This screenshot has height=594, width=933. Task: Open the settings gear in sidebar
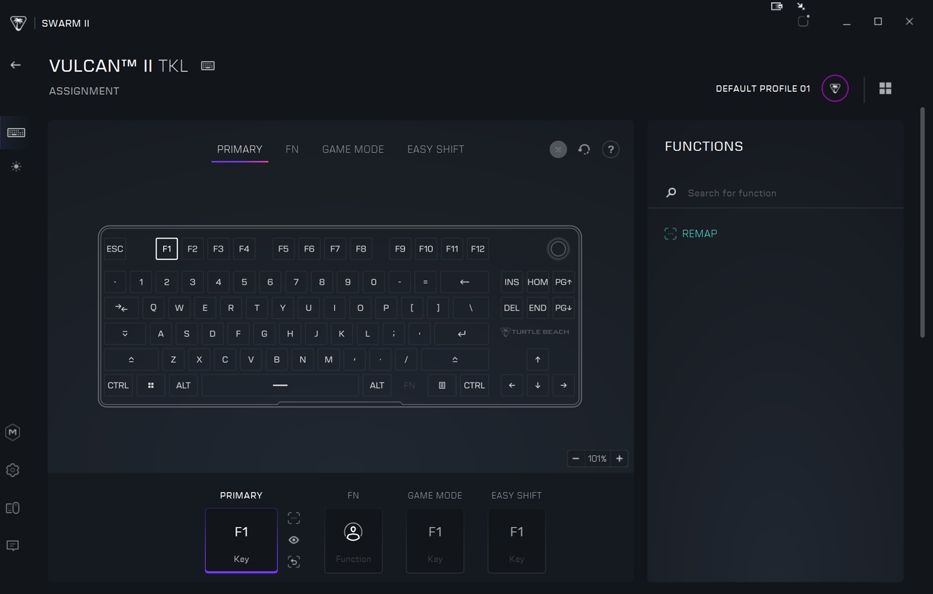tap(13, 470)
